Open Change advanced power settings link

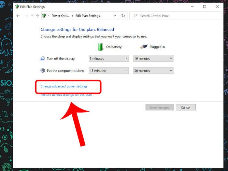coord(64,86)
